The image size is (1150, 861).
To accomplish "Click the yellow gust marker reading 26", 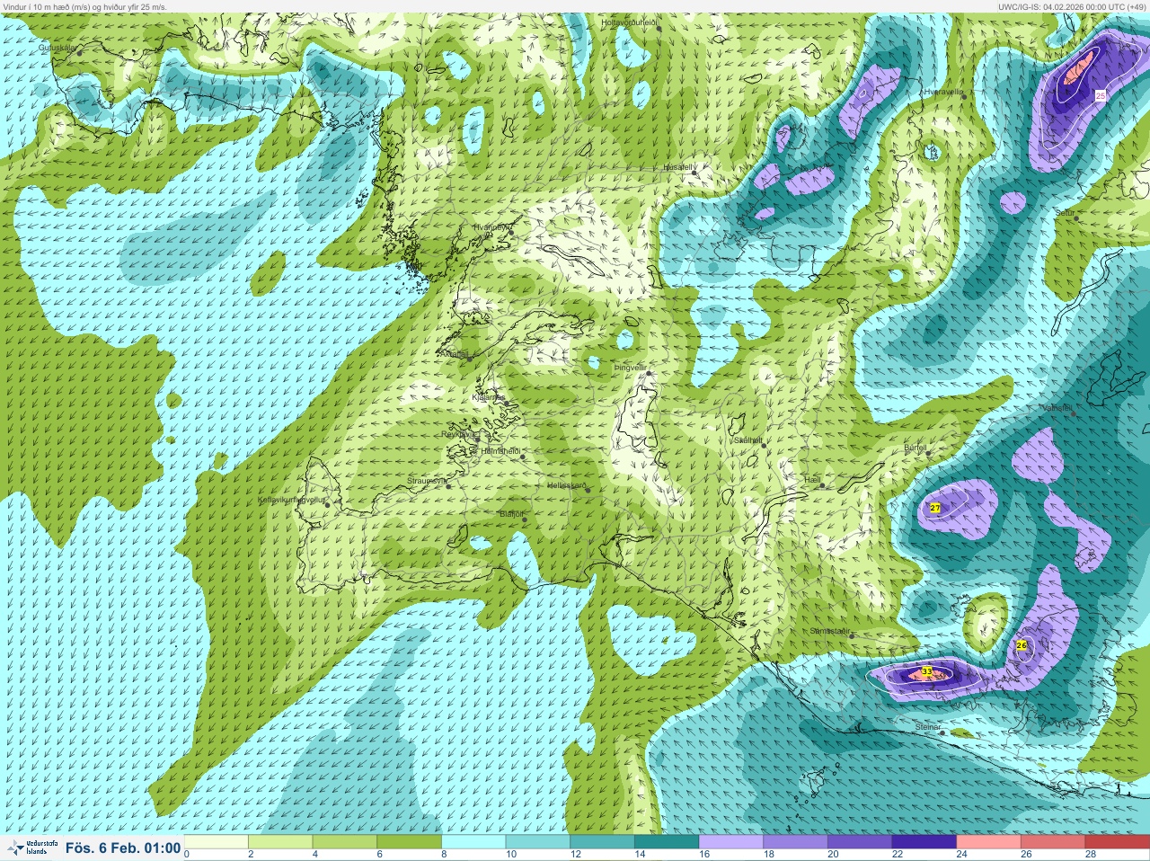I will point(1022,644).
